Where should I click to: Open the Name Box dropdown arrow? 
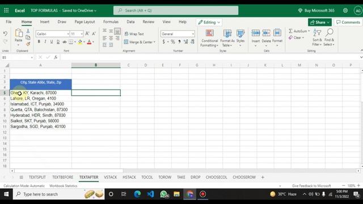pyautogui.click(x=32, y=57)
